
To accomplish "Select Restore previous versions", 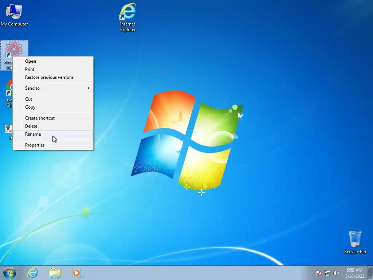I will coord(53,77).
